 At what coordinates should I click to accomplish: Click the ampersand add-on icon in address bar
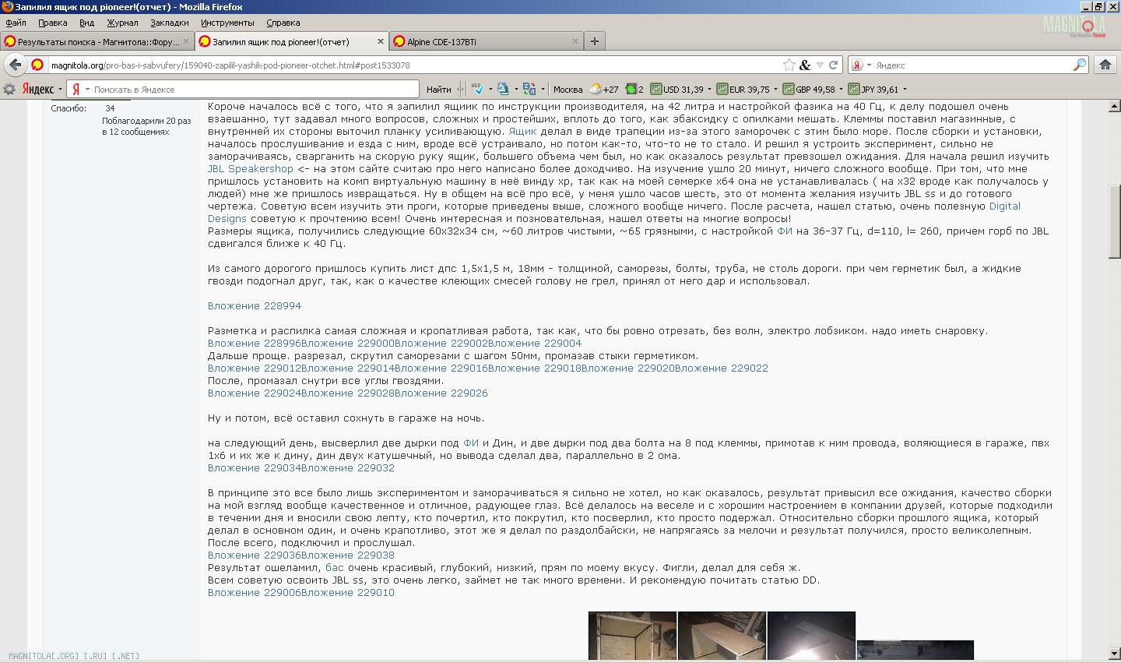[x=805, y=65]
